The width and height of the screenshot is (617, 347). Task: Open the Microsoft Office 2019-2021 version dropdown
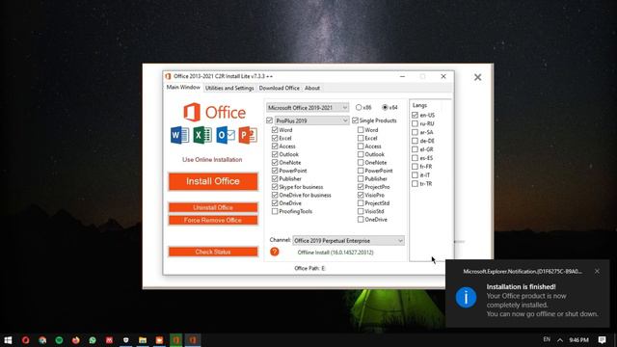tap(308, 107)
